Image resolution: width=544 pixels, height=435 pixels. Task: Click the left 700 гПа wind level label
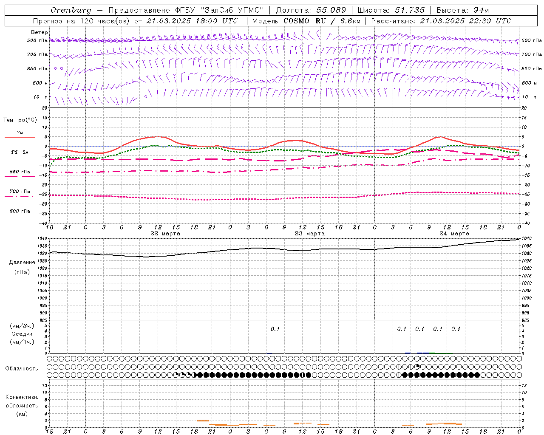click(37, 54)
